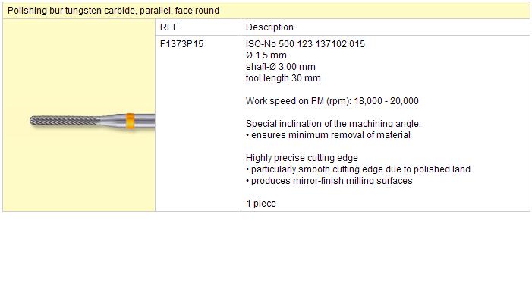Screen dimensions: 532x297
Task: Click the tool length 30 mm line
Action: click(283, 78)
